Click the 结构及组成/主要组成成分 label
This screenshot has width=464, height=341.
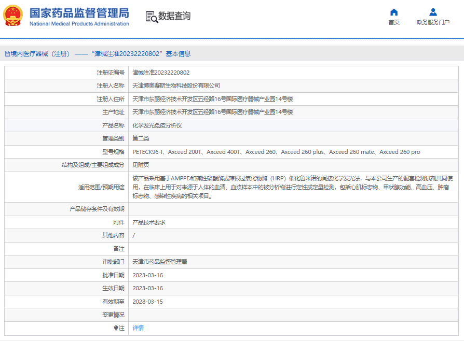tap(93, 165)
